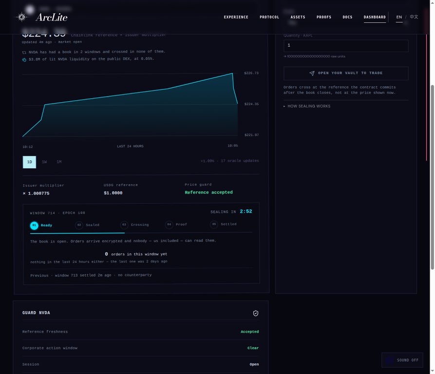Go to the Assets nav item
The image size is (435, 374).
(298, 17)
